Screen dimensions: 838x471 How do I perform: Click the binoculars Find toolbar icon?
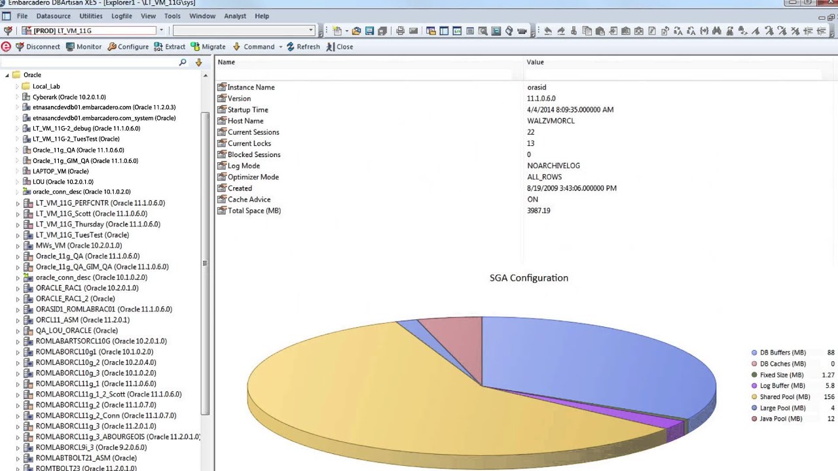pyautogui.click(x=717, y=31)
